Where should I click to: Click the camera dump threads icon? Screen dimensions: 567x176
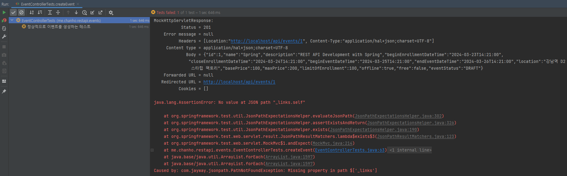coord(4,55)
